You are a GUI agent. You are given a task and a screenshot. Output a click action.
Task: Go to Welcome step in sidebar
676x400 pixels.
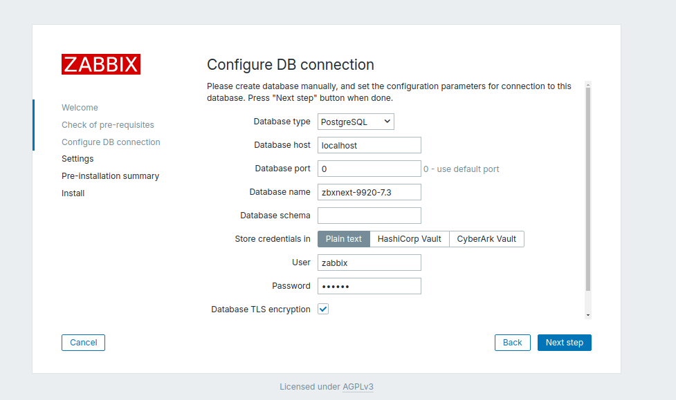pyautogui.click(x=80, y=108)
